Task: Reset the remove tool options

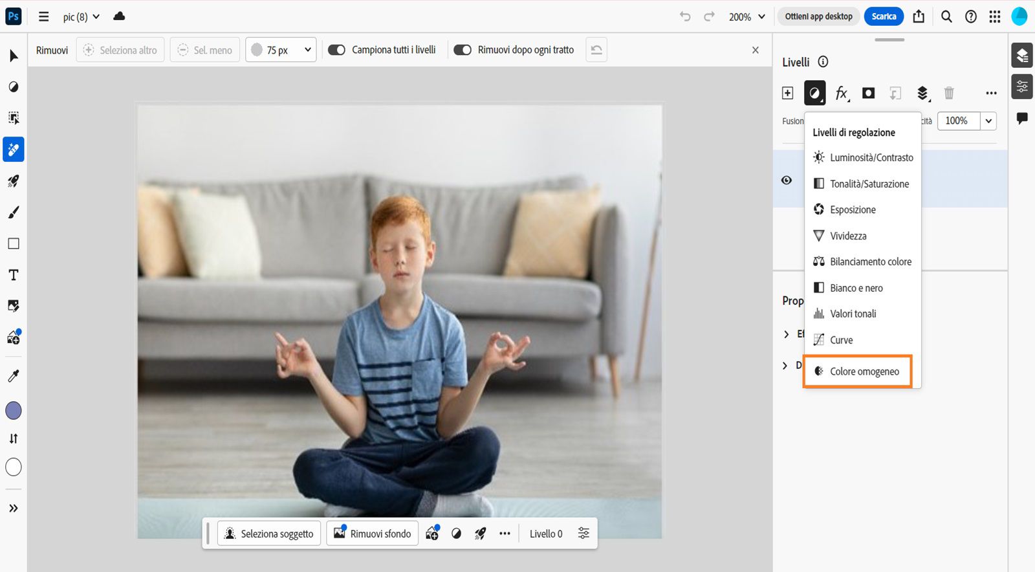Action: point(596,50)
